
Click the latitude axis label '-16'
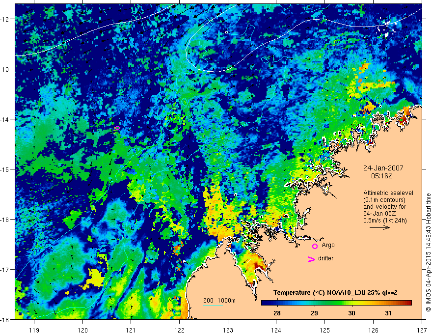(x=5, y=220)
